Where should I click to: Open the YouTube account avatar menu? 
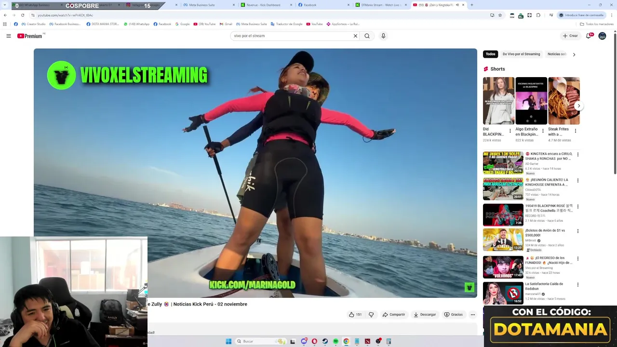click(602, 36)
